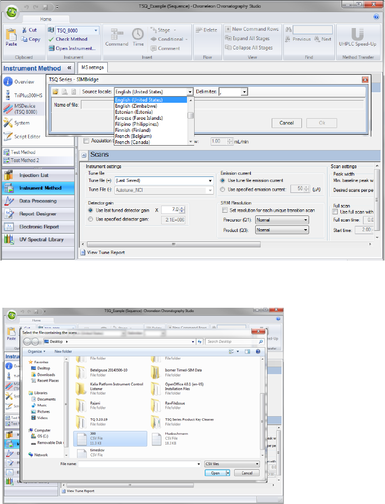The image size is (385, 504).
Task: Click Open Instrument... in the ribbon
Action: pyautogui.click(x=72, y=48)
